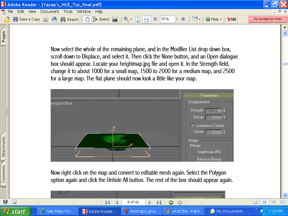
Task: Click the Save a Copy button
Action: coord(26,19)
